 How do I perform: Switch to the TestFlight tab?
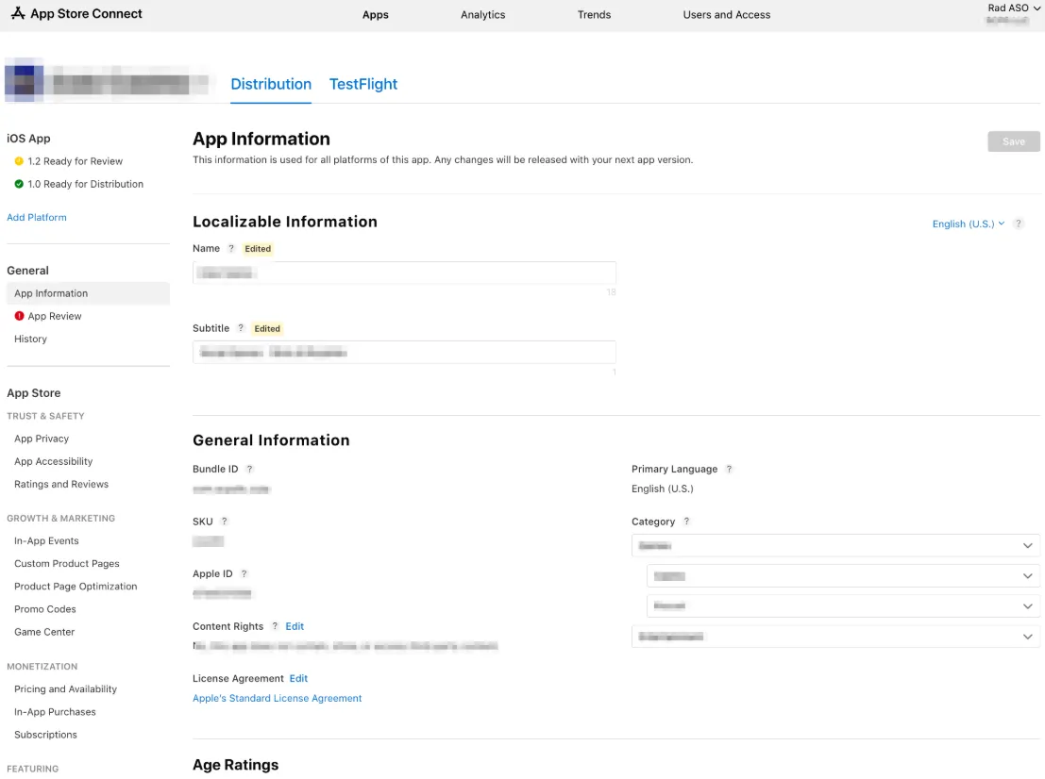point(363,84)
